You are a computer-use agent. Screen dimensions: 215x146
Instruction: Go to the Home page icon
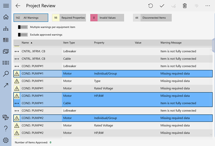coord(6,17)
